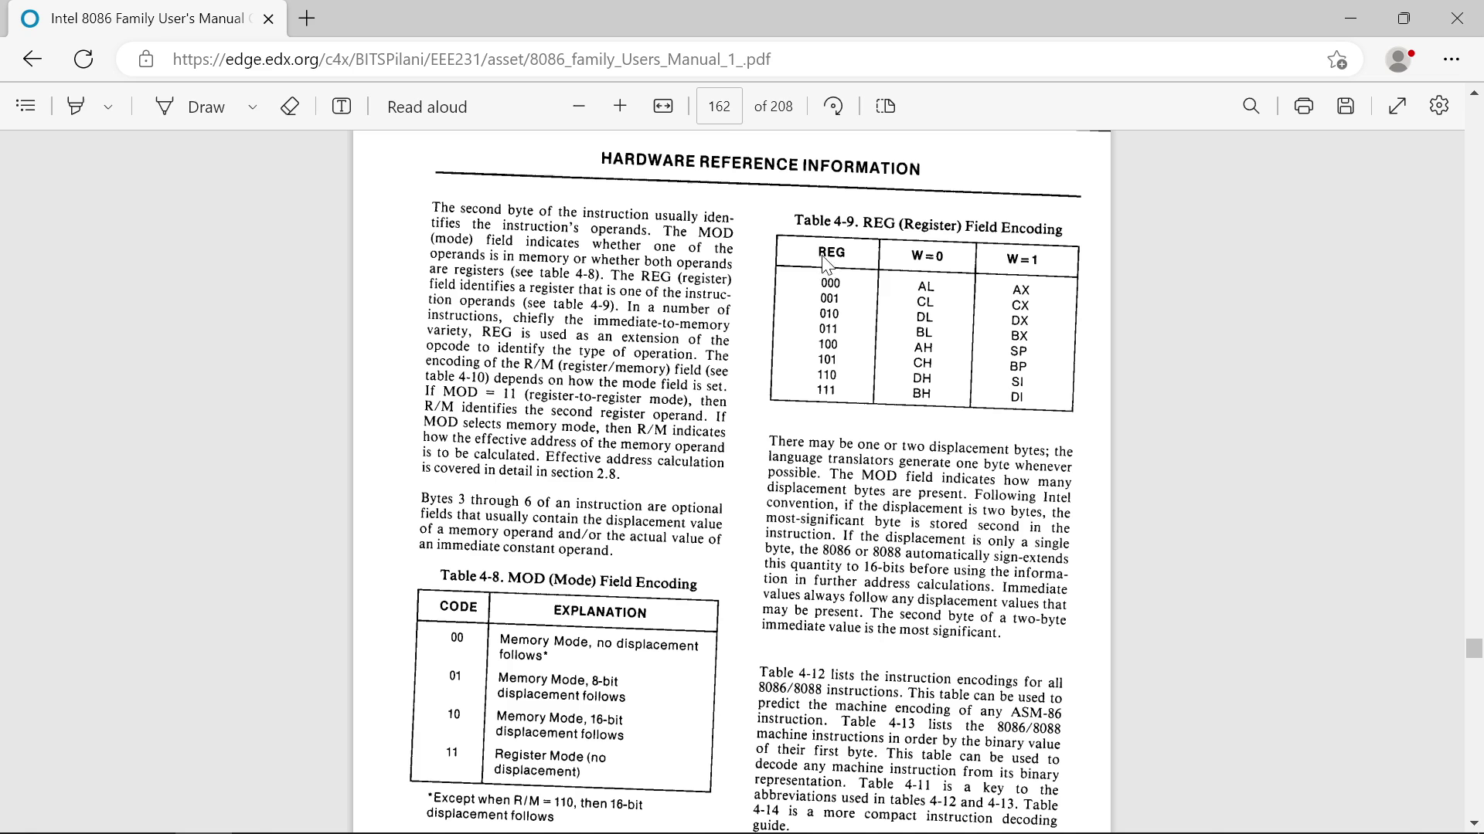1484x834 pixels.
Task: Zoom out of the PDF page
Action: click(579, 106)
